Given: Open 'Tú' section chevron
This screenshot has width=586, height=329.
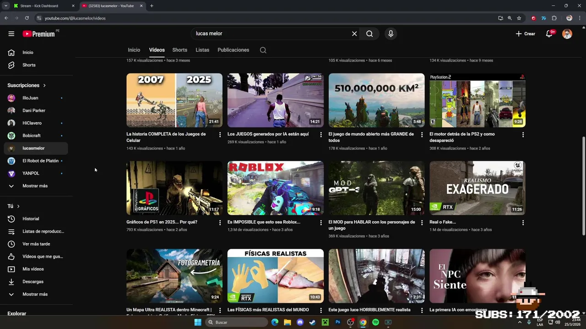Looking at the screenshot, I should point(18,207).
